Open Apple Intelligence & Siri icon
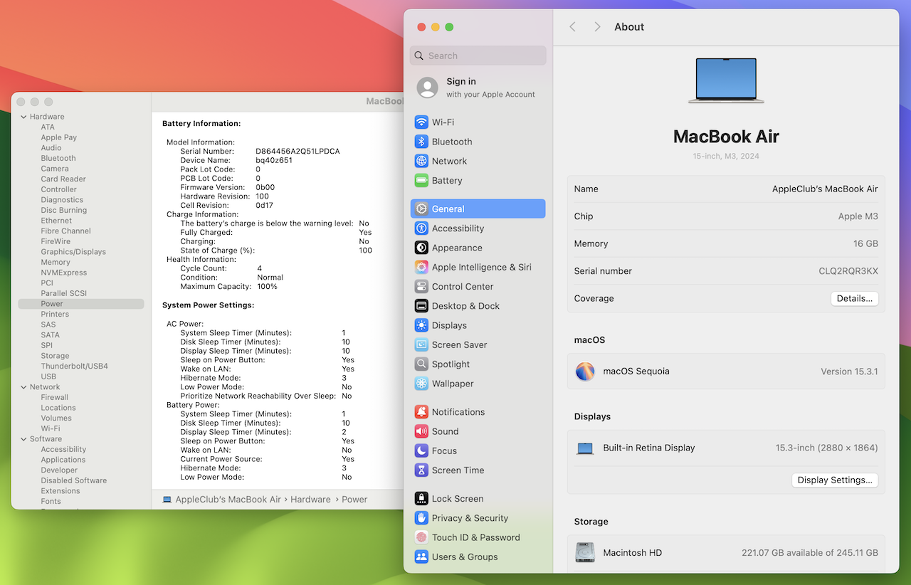Viewport: 911px width, 585px height. pos(421,267)
